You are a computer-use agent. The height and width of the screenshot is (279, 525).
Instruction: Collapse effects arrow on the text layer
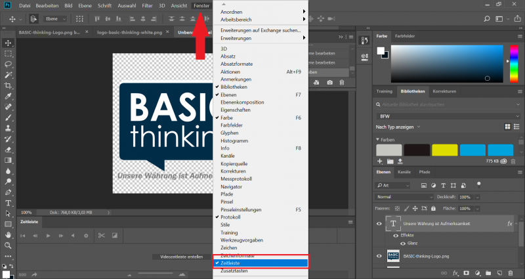[516, 224]
